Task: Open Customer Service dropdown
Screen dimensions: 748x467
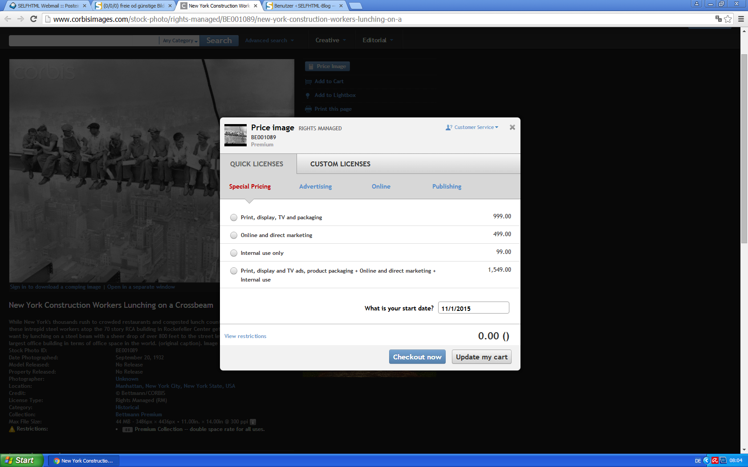Action: [x=472, y=127]
